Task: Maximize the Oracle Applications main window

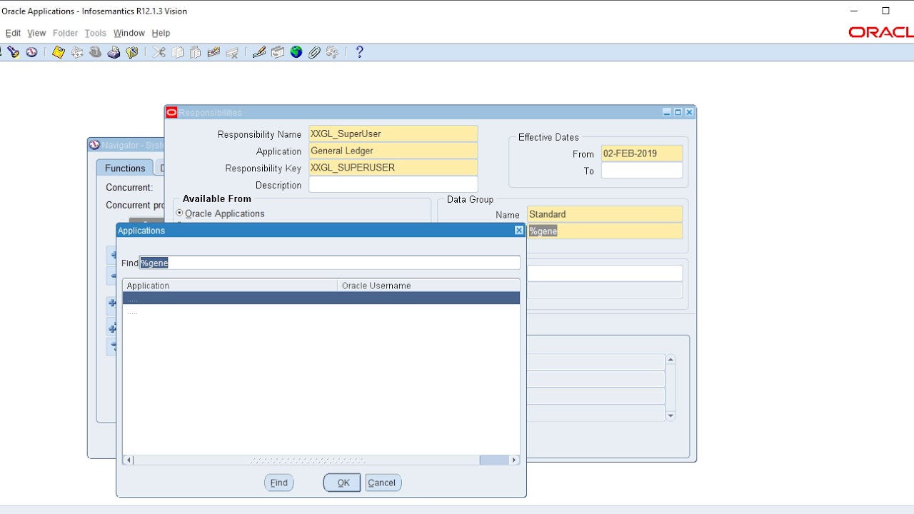Action: pos(886,11)
